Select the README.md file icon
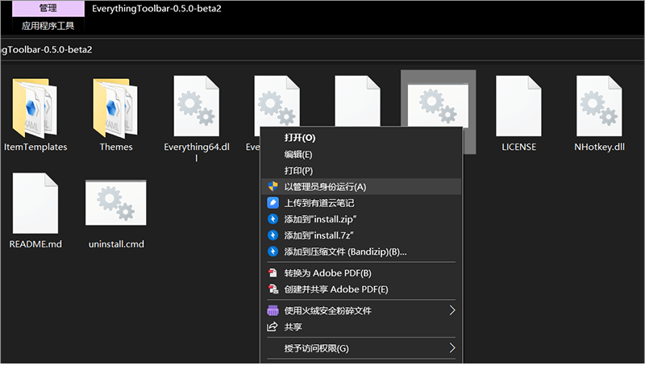The image size is (645, 378). tap(35, 203)
